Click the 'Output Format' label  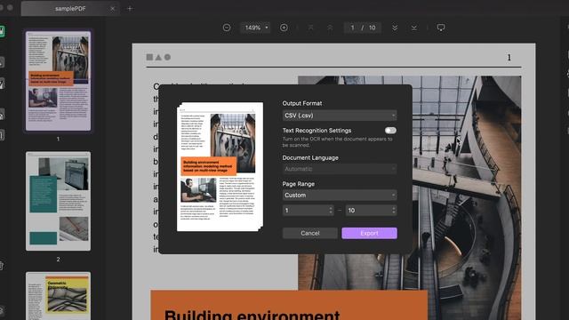302,103
